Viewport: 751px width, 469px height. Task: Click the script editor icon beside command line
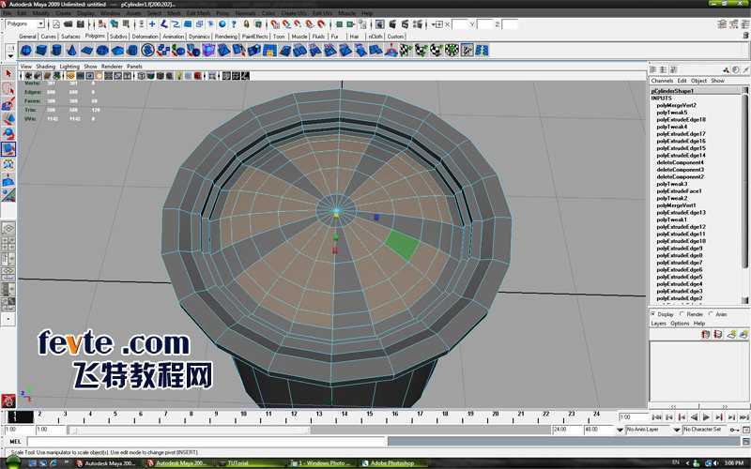pos(745,441)
